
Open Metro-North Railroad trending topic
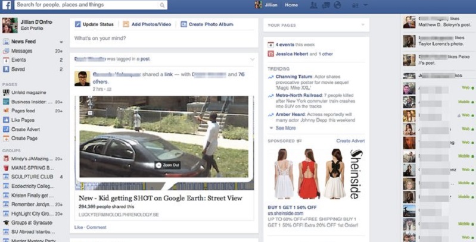tap(299, 95)
